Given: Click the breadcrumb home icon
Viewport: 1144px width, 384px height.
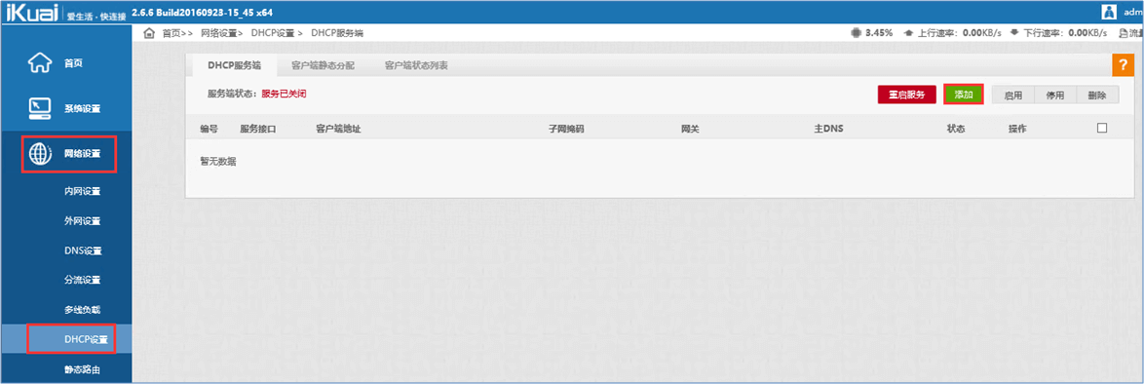Looking at the screenshot, I should 149,33.
